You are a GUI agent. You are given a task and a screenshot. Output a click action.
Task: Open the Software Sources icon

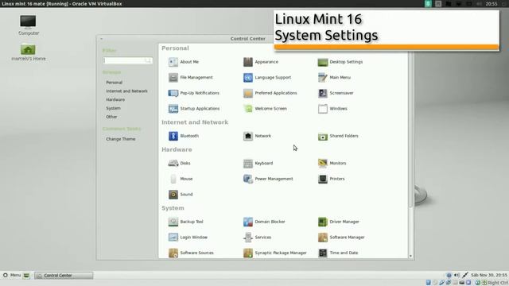(x=173, y=253)
